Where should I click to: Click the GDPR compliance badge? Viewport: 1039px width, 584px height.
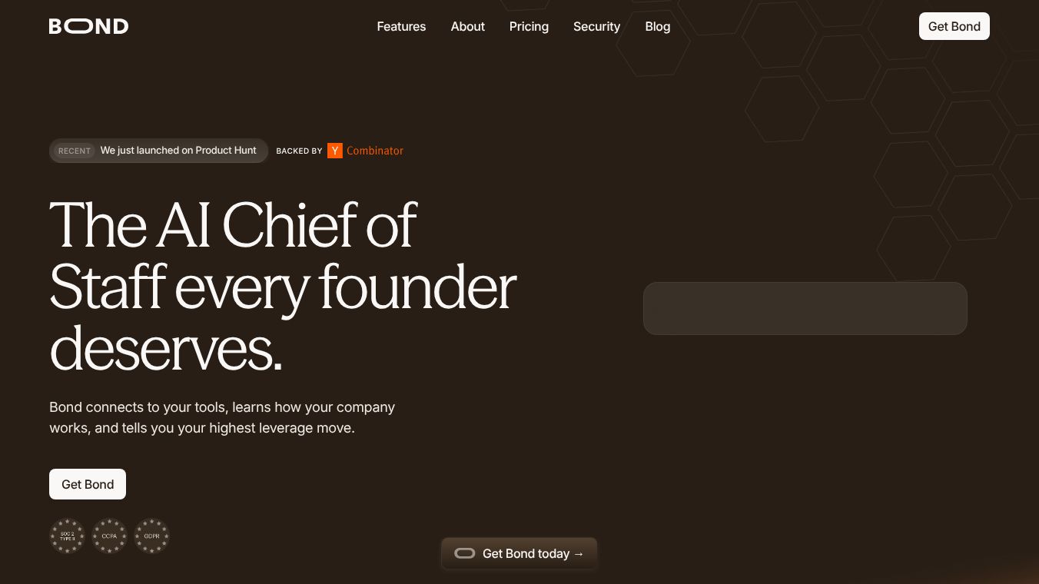click(152, 536)
